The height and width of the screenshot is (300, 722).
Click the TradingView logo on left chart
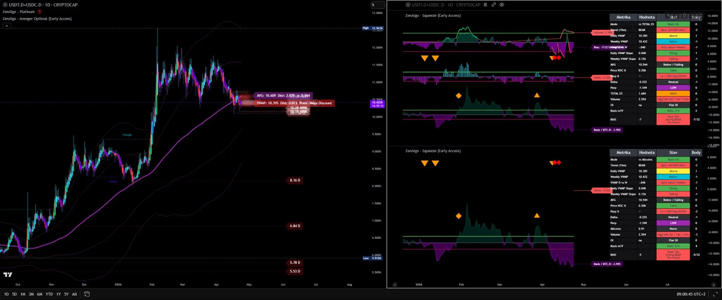[x=8, y=275]
